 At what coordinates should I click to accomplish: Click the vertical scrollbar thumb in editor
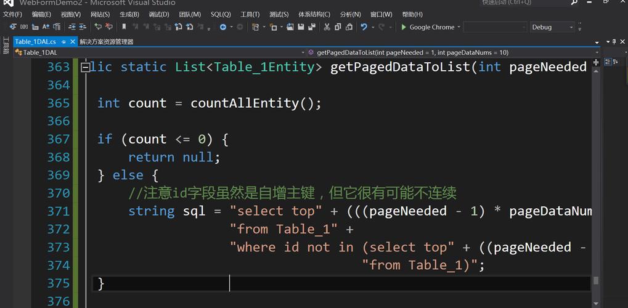point(596,280)
